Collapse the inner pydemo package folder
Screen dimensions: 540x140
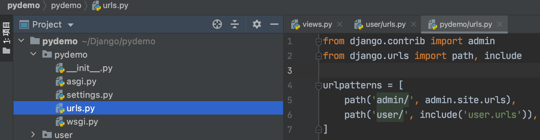[33, 54]
